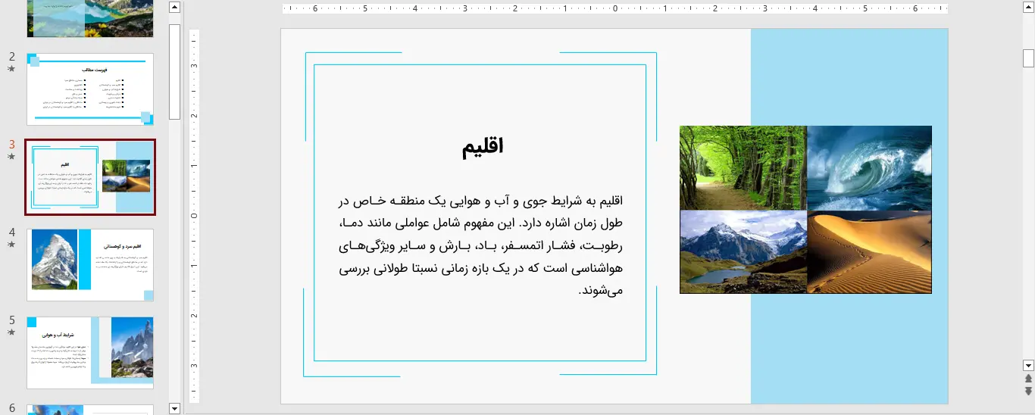This screenshot has width=1035, height=415.
Task: Click the ocean wave photo
Action: click(x=869, y=168)
